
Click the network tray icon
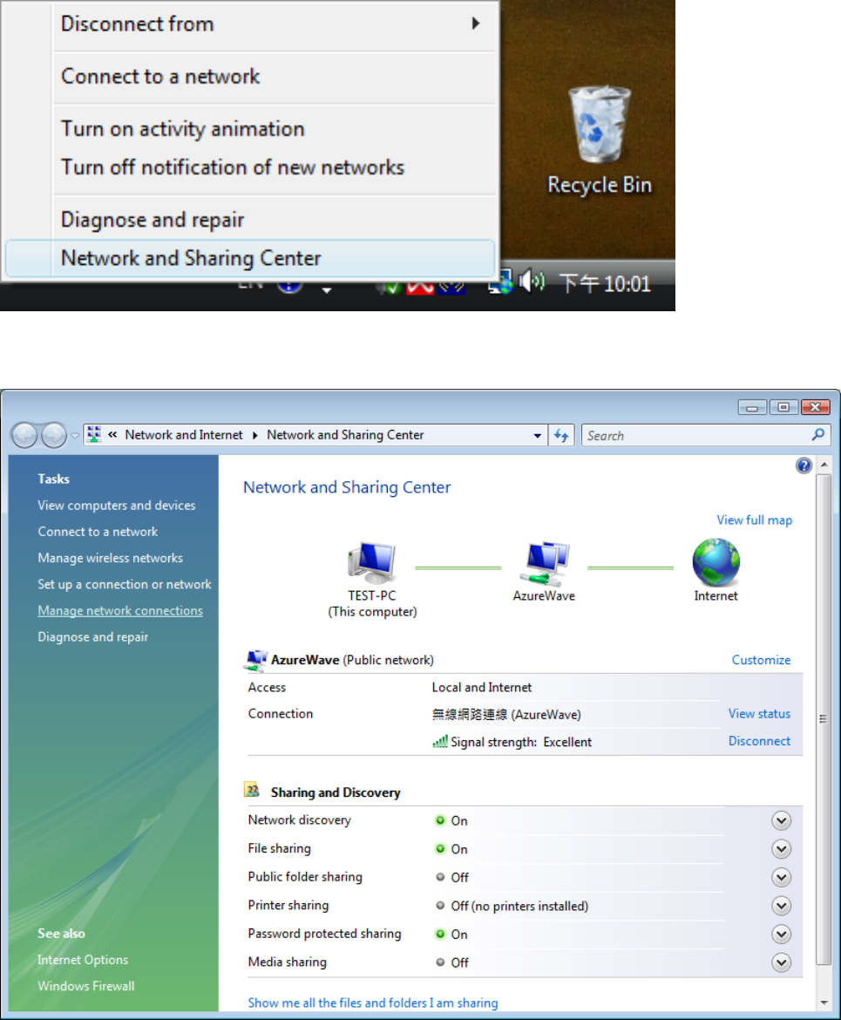click(x=502, y=282)
